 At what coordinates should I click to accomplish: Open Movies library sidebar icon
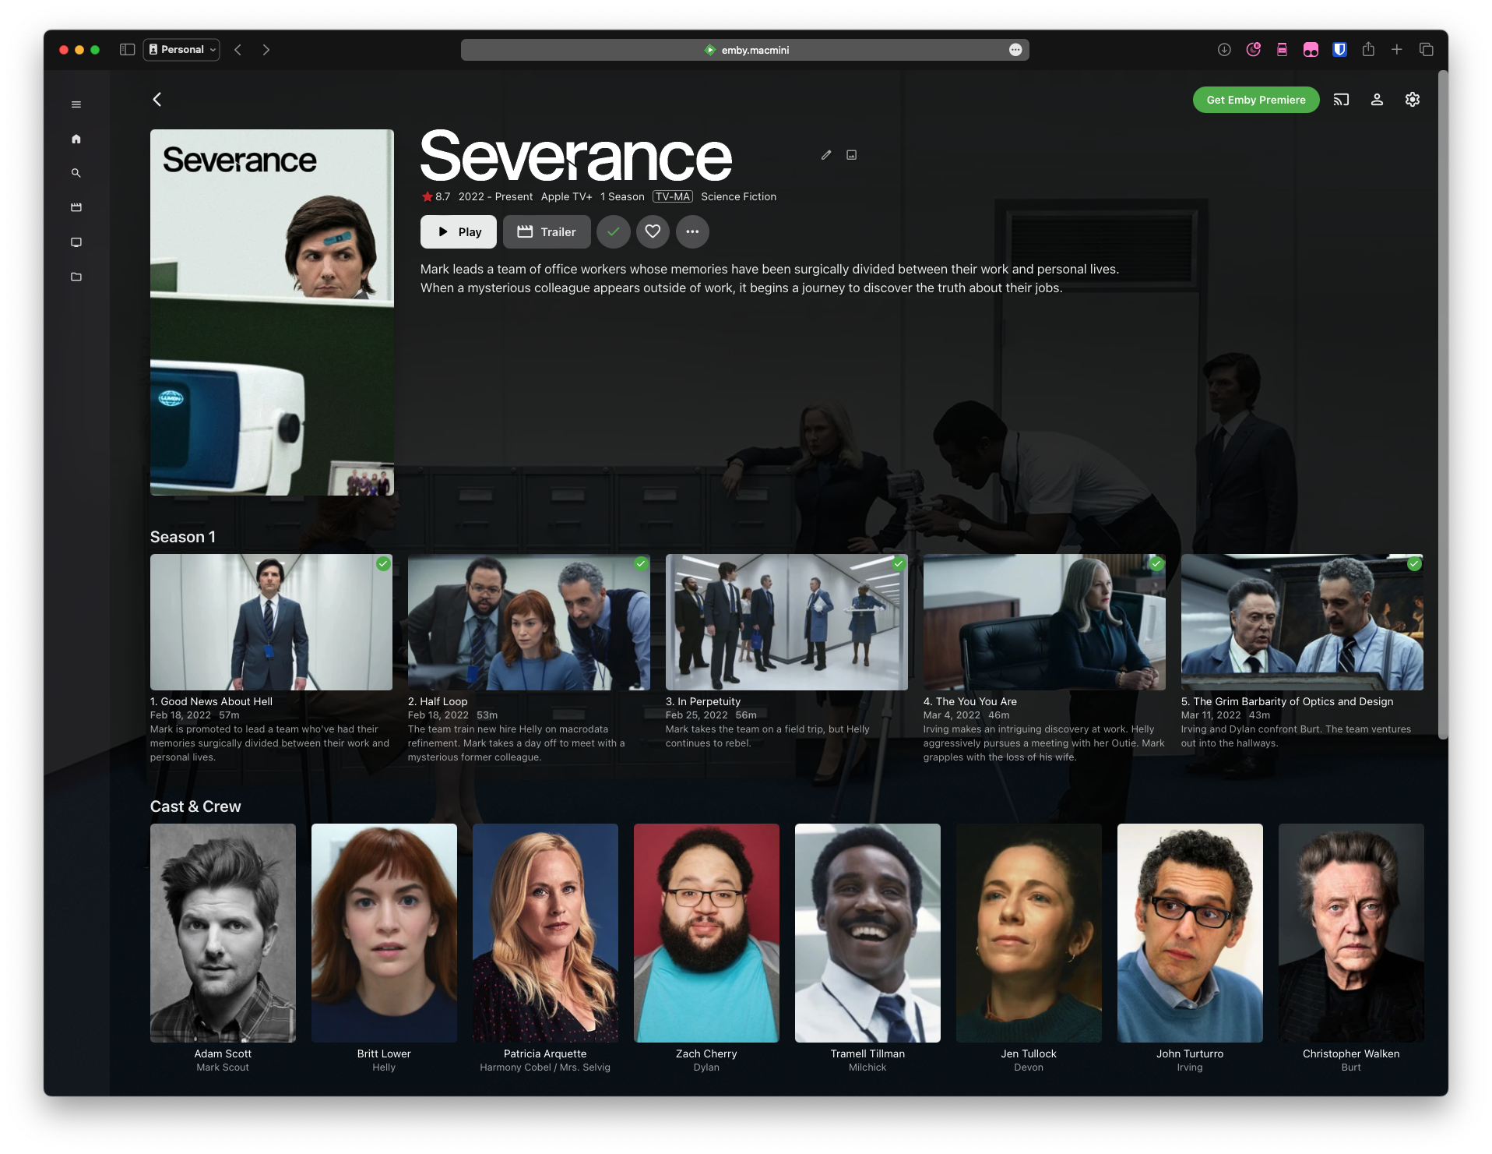click(x=76, y=207)
